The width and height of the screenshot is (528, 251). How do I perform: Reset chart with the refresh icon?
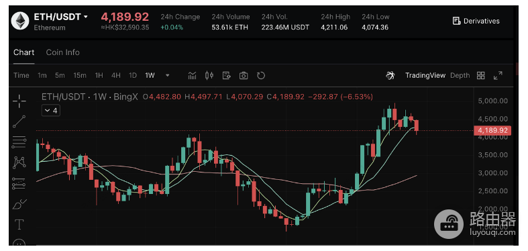(261, 75)
